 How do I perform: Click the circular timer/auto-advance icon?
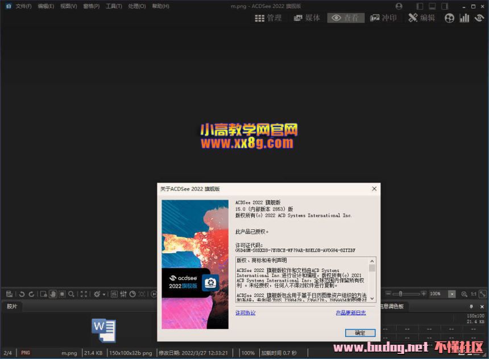click(x=132, y=294)
